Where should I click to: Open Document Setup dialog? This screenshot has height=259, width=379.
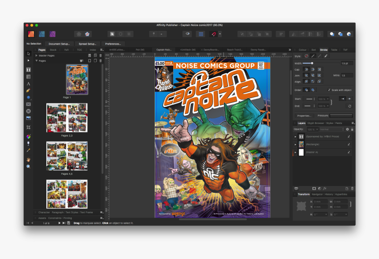pyautogui.click(x=59, y=44)
